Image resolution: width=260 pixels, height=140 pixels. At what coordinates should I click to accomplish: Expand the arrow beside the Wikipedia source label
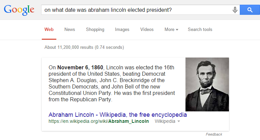[178, 121]
